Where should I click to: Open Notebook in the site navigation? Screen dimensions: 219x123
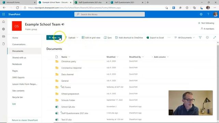click(17, 64)
